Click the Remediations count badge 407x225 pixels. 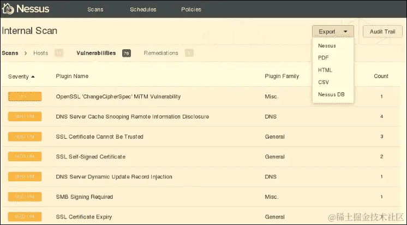coord(189,53)
